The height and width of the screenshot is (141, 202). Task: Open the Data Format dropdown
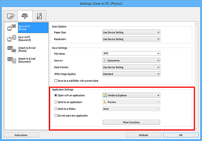coord(131,67)
